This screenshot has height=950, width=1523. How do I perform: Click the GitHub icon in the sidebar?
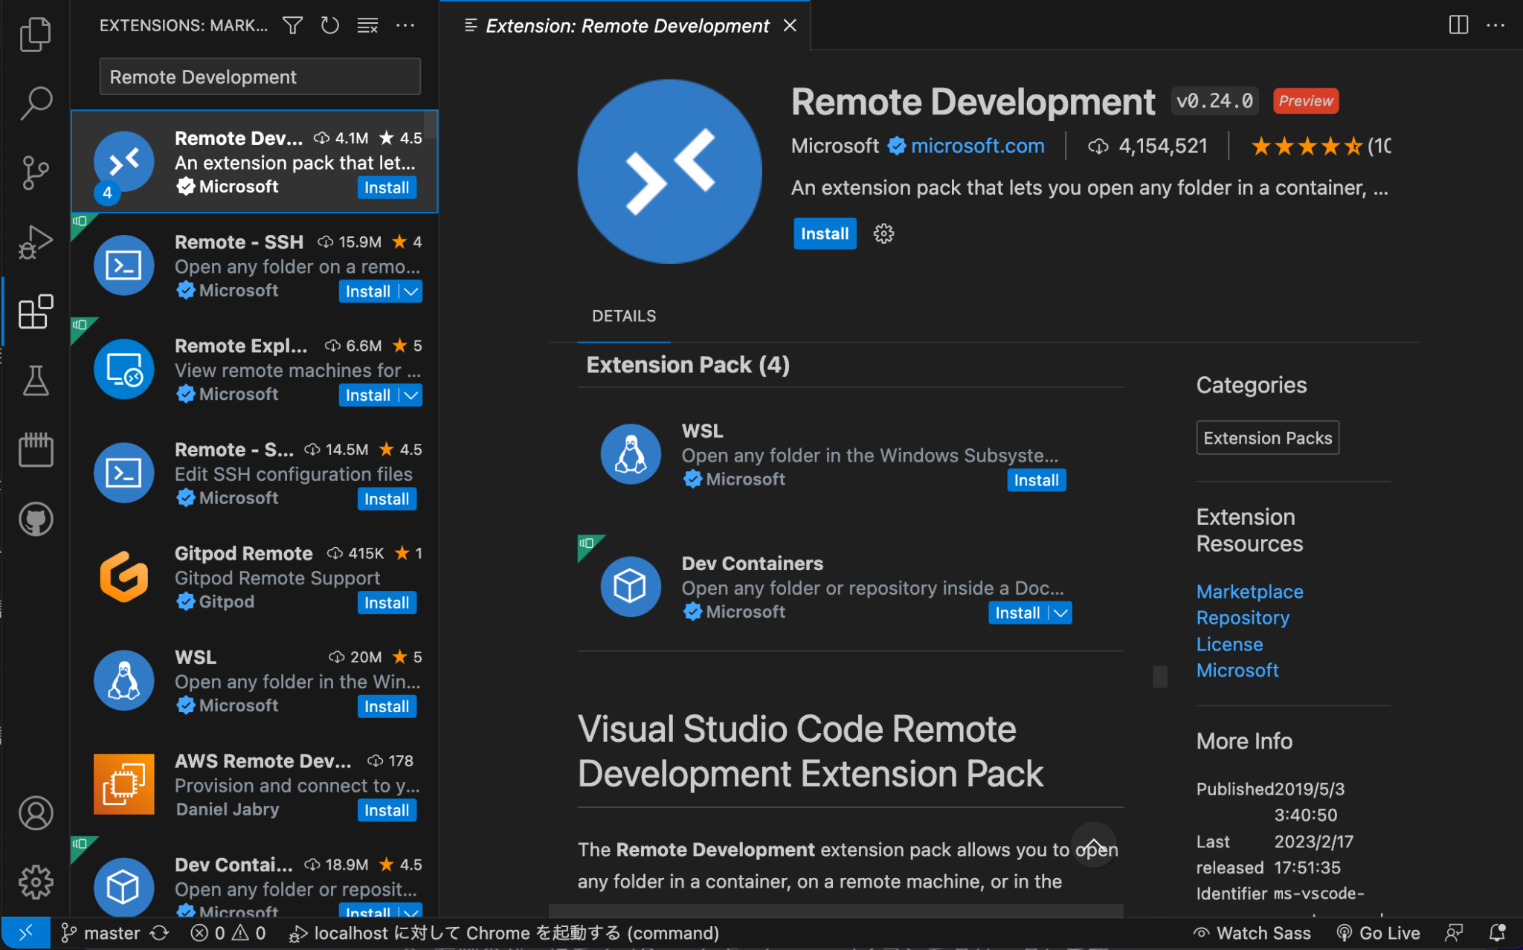point(34,519)
